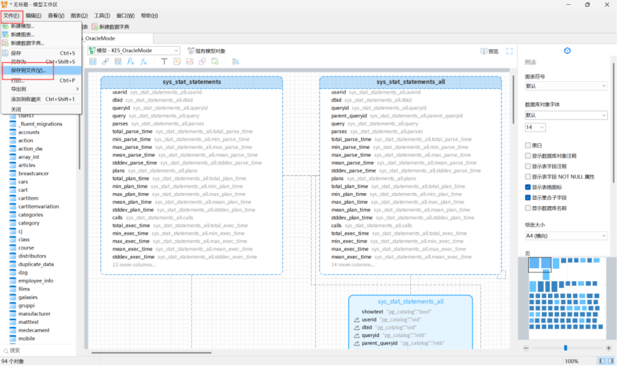This screenshot has height=367, width=617.
Task: Enable 显示数据库名称 checkbox
Action: 528,208
